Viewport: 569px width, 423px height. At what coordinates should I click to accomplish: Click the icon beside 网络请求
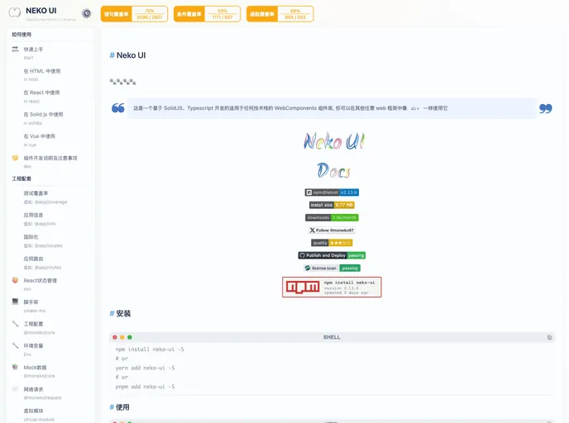pyautogui.click(x=15, y=389)
